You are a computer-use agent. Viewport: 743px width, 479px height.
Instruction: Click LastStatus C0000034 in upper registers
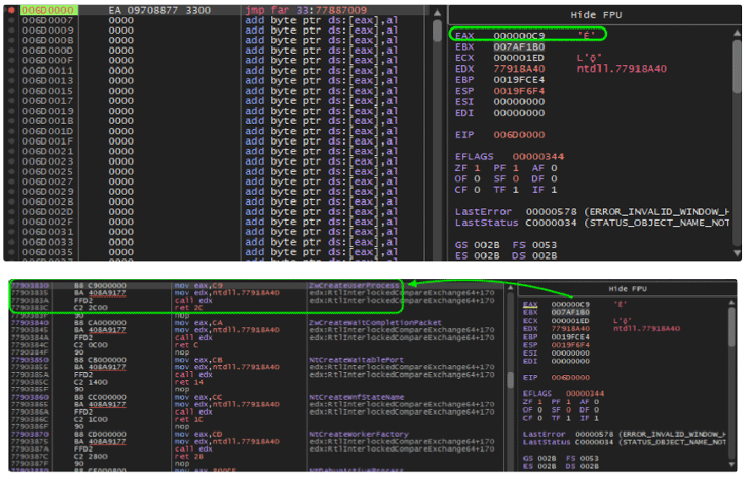551,223
